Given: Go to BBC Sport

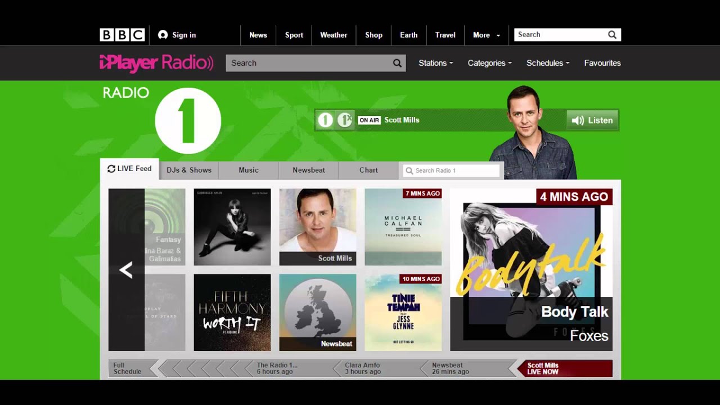Looking at the screenshot, I should pos(294,35).
